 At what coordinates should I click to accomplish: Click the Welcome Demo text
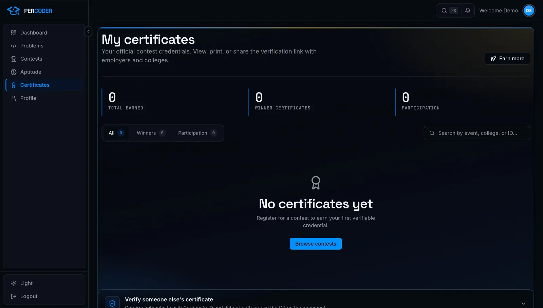pos(499,11)
